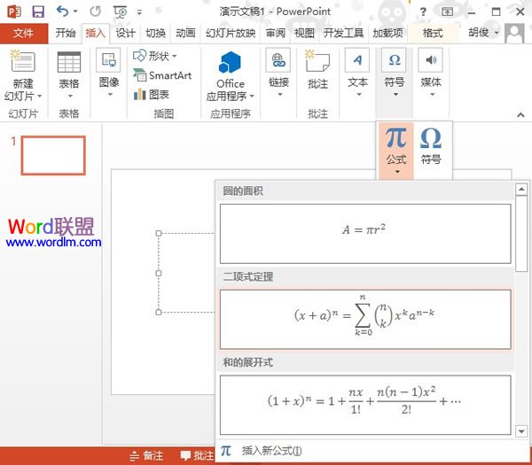This screenshot has height=465, width=532.
Task: Click the top-left text box handle
Action: [159, 233]
